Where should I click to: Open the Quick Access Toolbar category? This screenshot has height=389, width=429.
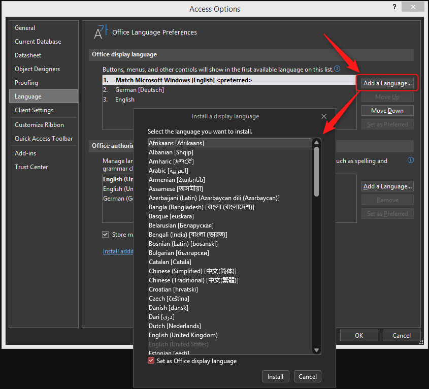tap(44, 139)
